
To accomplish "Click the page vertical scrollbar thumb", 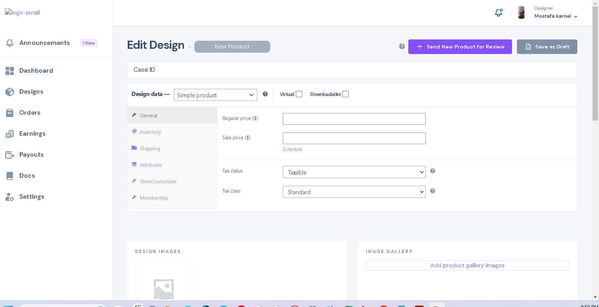I will tap(595, 63).
